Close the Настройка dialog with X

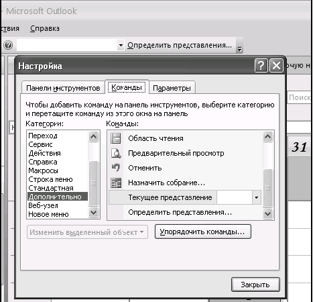(276, 66)
